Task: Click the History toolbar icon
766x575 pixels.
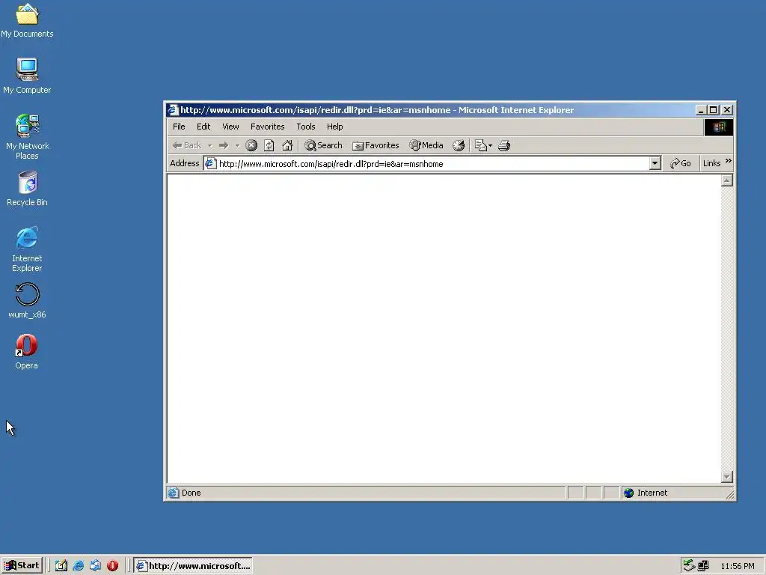Action: (x=459, y=145)
